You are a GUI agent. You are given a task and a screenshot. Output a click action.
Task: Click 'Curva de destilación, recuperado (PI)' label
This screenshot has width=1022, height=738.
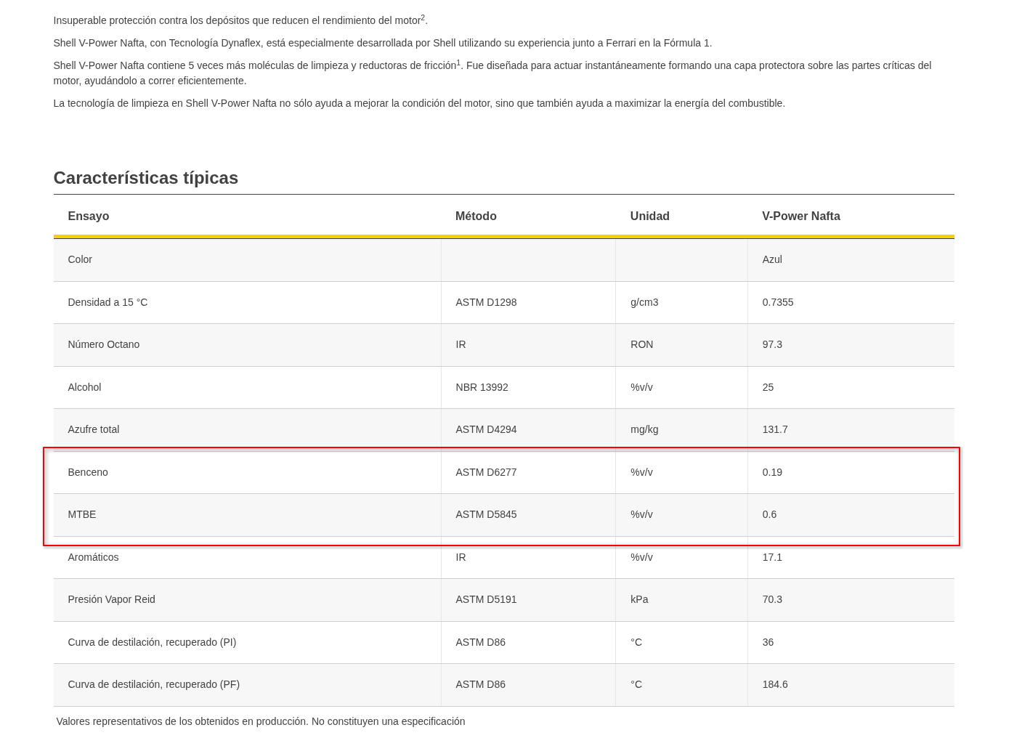(152, 642)
